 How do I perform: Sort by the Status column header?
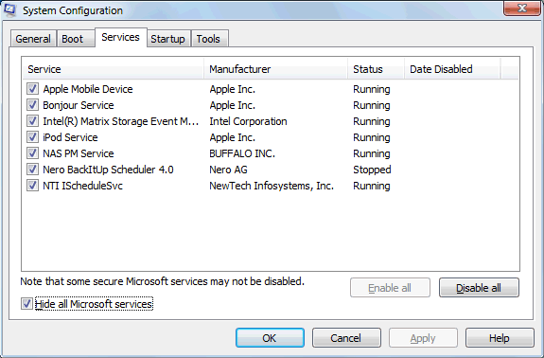pos(377,69)
